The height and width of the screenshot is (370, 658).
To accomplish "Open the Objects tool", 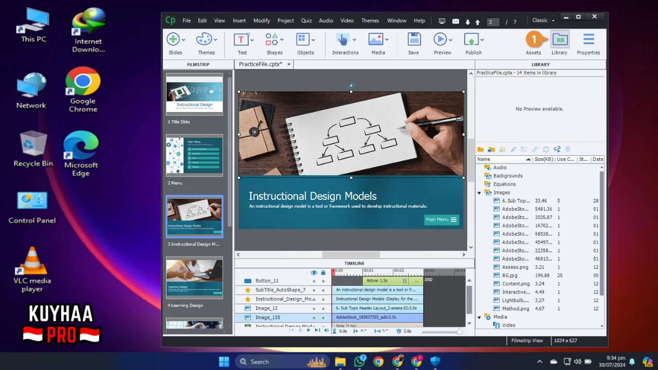I will 302,40.
